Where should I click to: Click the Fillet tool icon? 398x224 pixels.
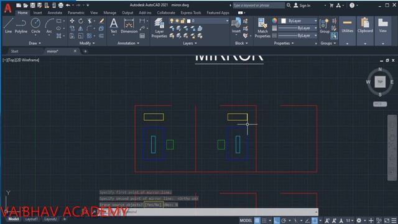(90, 29)
